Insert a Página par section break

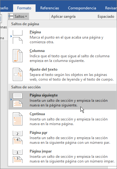point(62,138)
